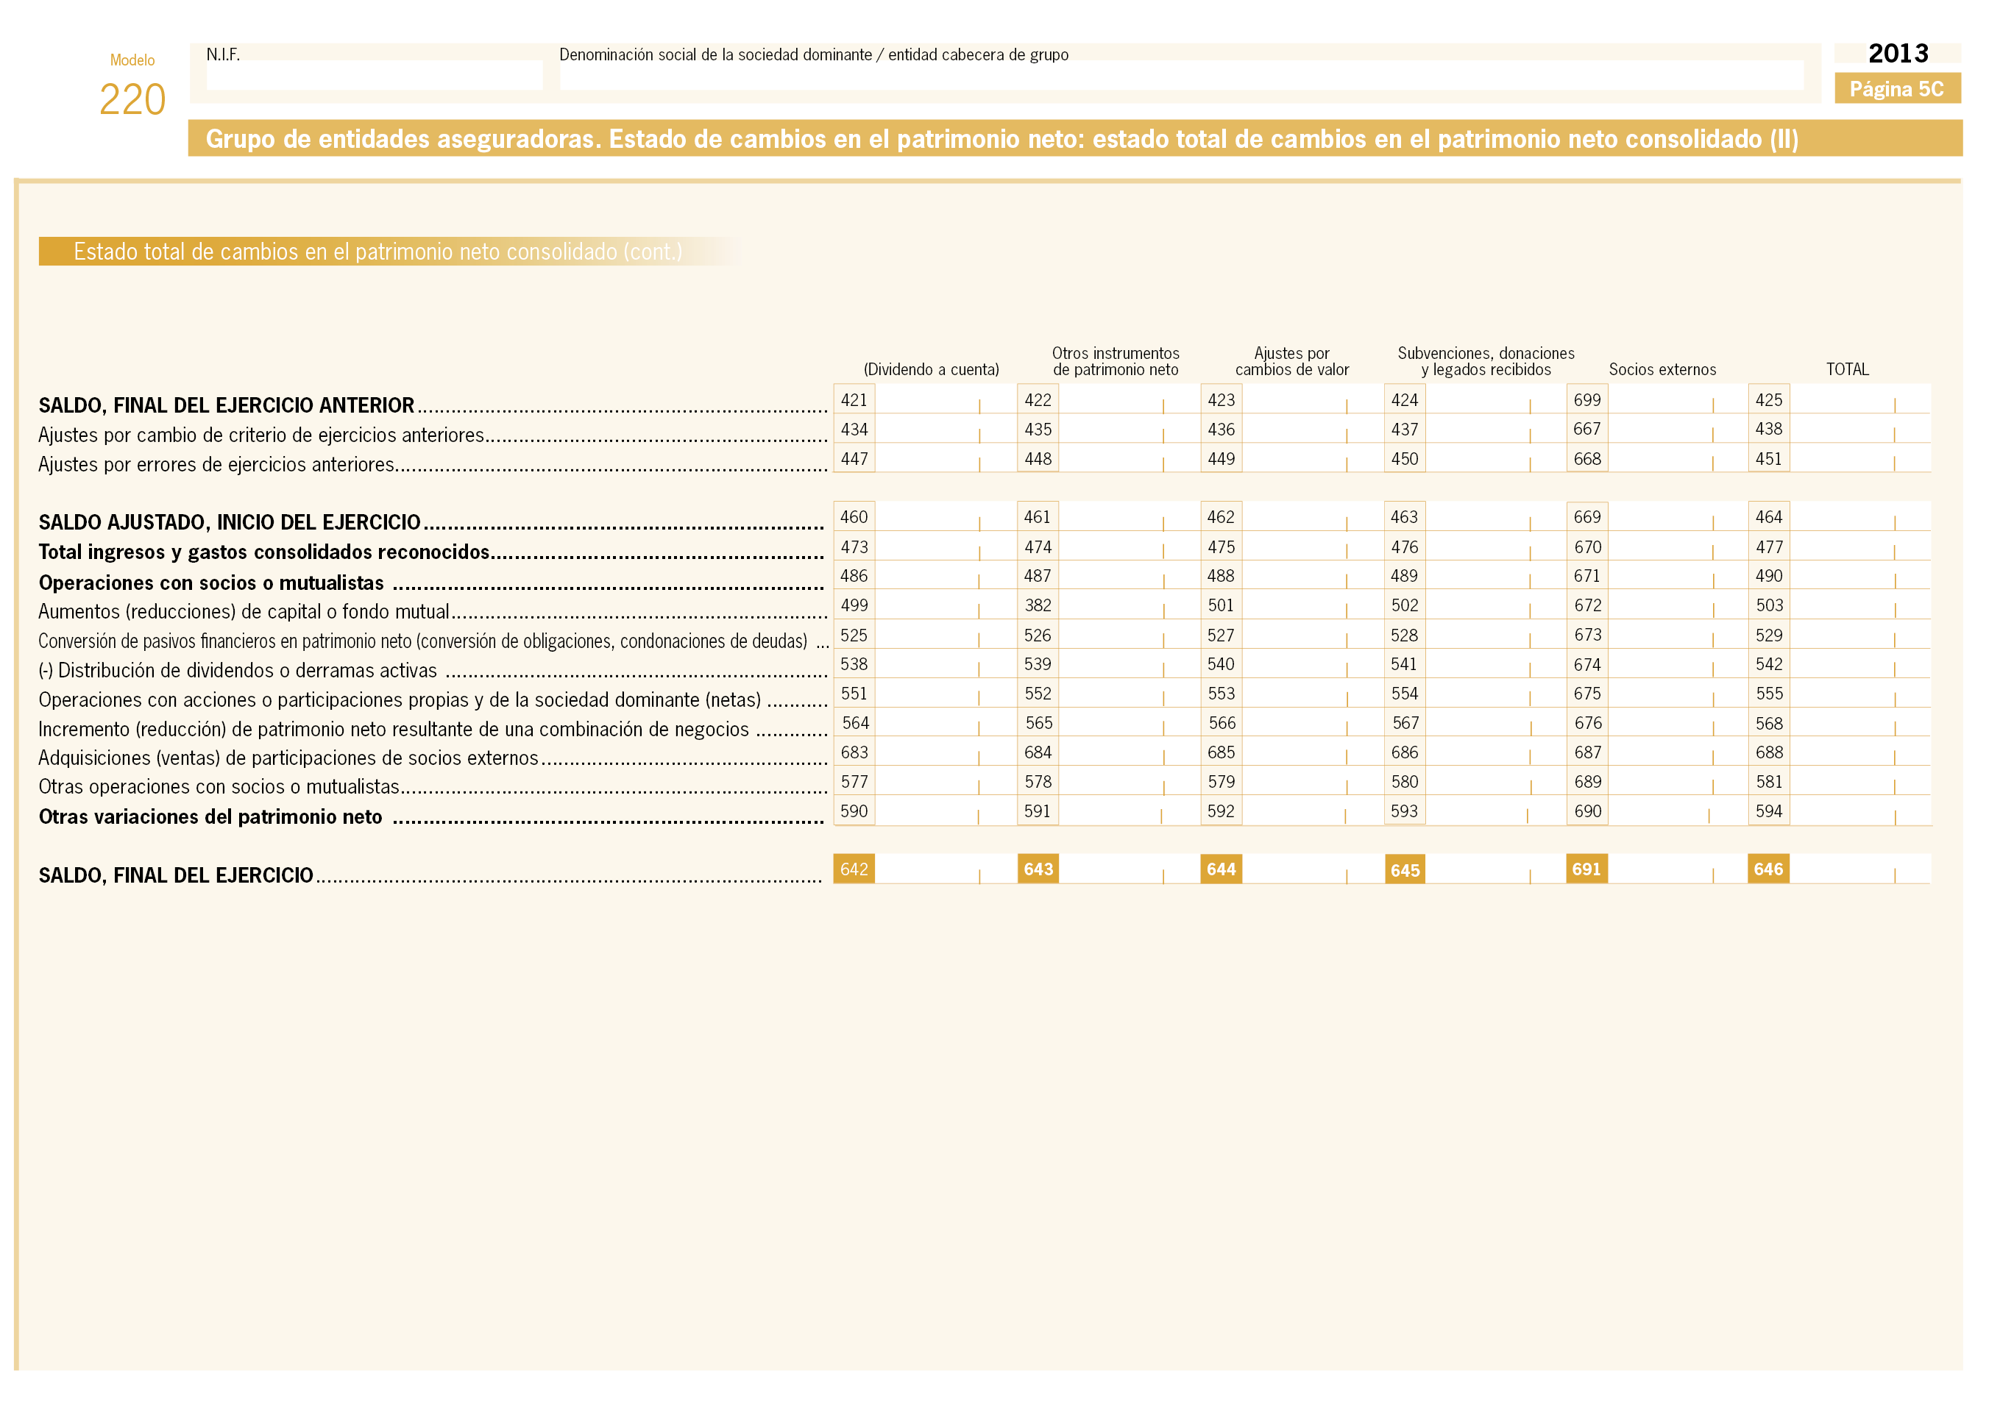The height and width of the screenshot is (1410, 1989).
Task: Click 'Página 5C' label
Action: coord(1896,88)
